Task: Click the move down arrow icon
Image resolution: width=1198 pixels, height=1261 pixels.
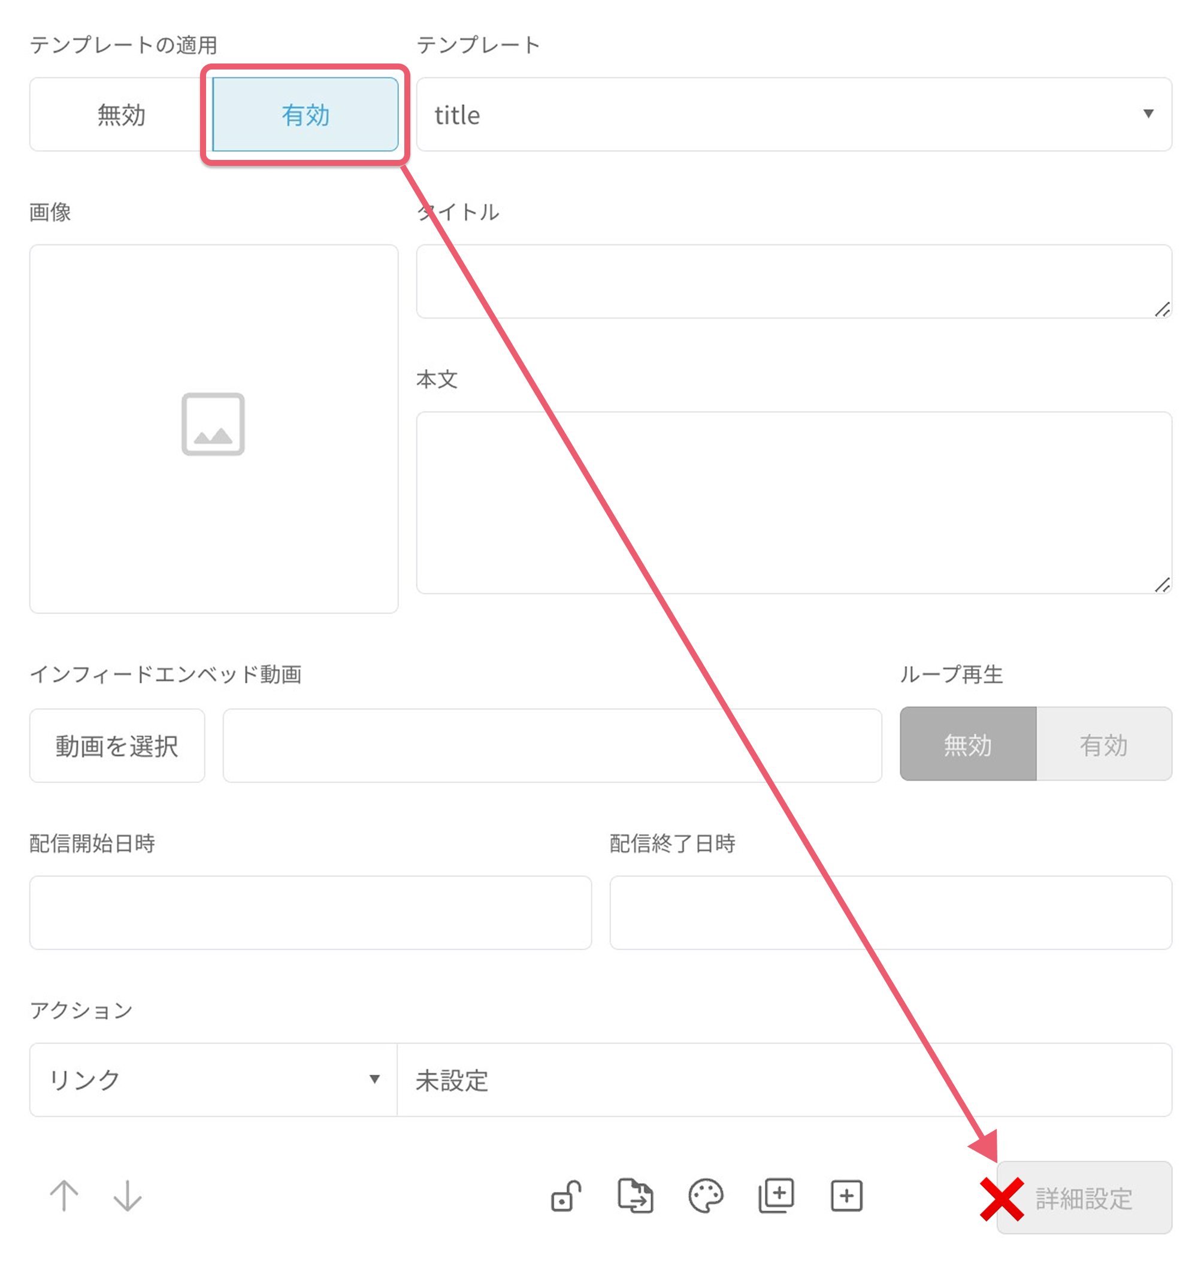Action: [x=127, y=1195]
